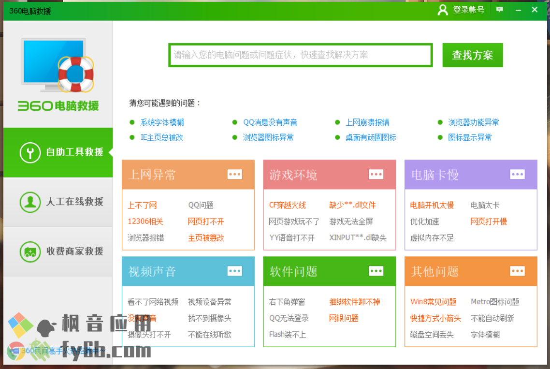Click the 视频声音 card header
This screenshot has width=550, height=369.
[188, 271]
